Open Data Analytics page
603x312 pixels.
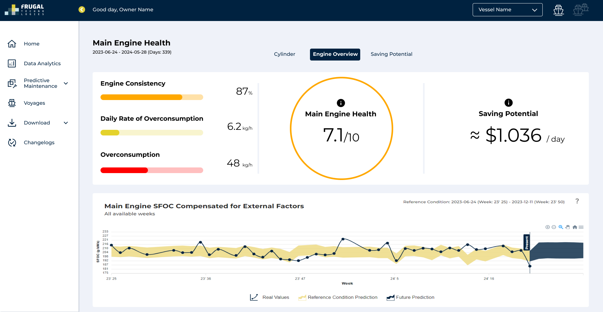[x=42, y=63]
